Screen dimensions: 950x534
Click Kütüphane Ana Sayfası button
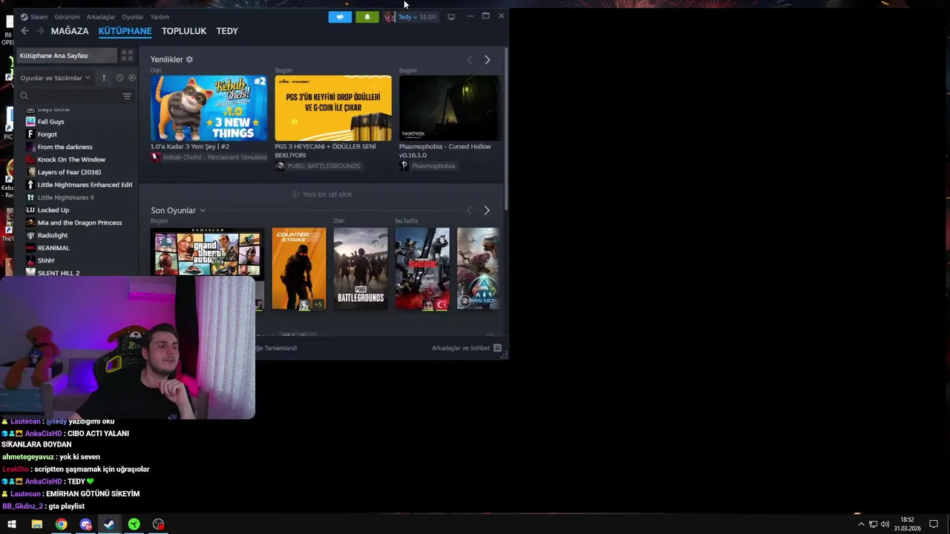pos(67,56)
